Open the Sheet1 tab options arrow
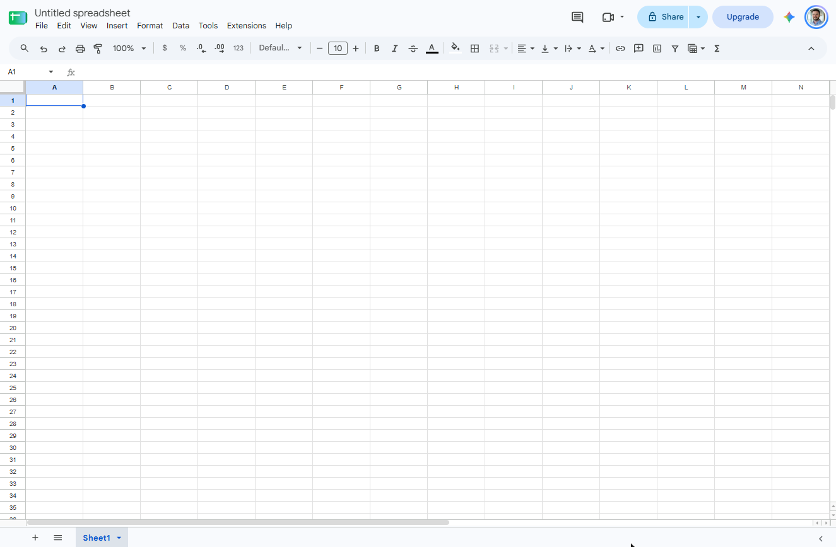Viewport: 836px width, 547px height. [119, 538]
